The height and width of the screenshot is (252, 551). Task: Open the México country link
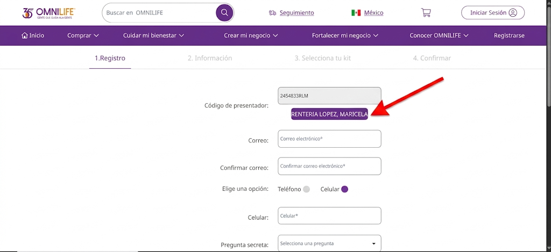(373, 13)
